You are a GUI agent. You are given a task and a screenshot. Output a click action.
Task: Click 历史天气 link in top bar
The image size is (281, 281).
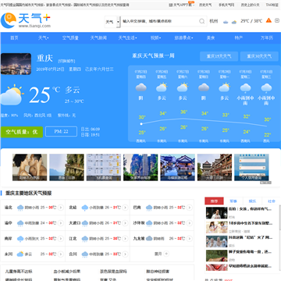point(205,5)
